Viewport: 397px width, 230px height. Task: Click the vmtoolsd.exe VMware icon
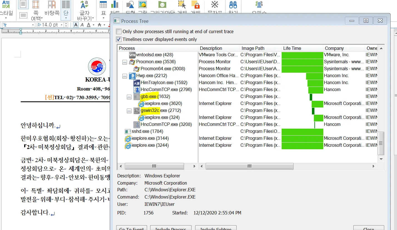click(x=132, y=55)
